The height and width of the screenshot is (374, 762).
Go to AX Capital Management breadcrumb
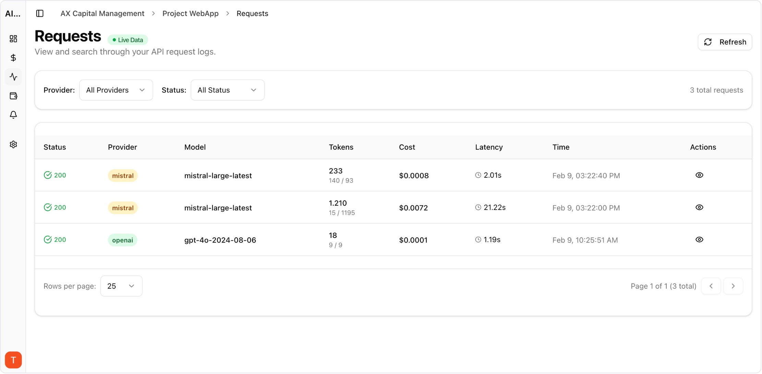[102, 13]
